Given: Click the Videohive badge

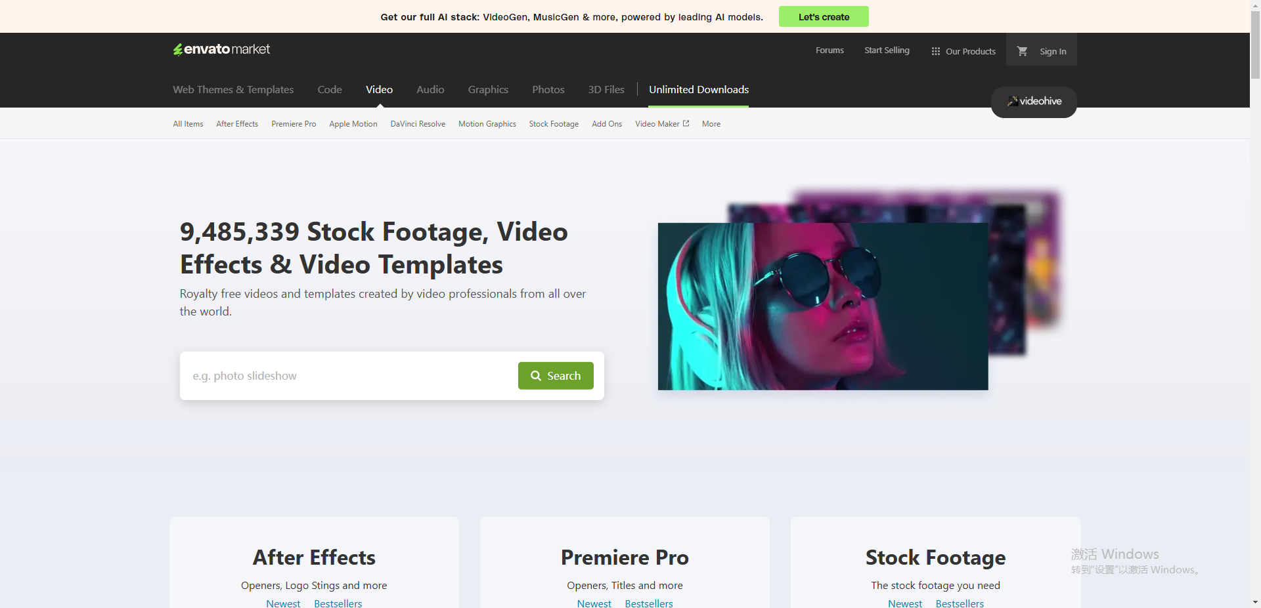Looking at the screenshot, I should [1034, 102].
